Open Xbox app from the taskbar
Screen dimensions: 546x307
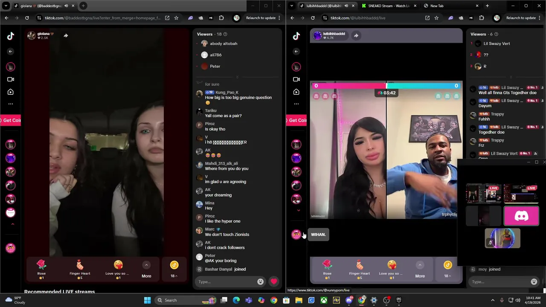click(324, 300)
